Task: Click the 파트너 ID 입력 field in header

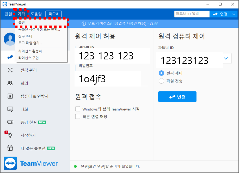Action: tap(192, 14)
